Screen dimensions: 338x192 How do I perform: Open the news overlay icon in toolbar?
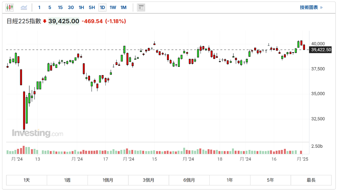[141, 7]
